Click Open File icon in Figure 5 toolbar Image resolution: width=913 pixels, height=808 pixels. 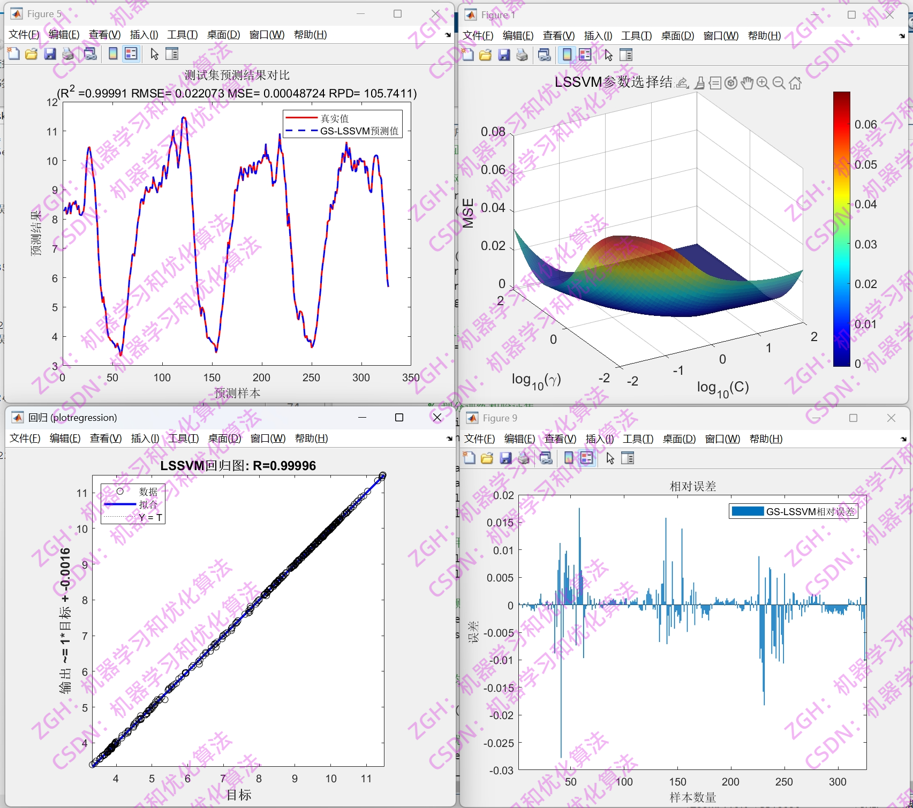point(32,54)
